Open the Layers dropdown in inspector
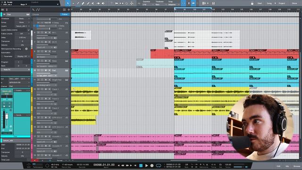 click(22, 26)
